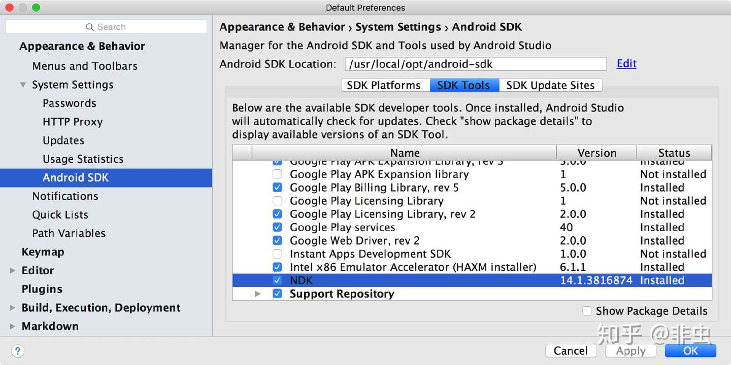Open Passwords settings
Viewport: 731px width, 365px height.
pyautogui.click(x=70, y=103)
